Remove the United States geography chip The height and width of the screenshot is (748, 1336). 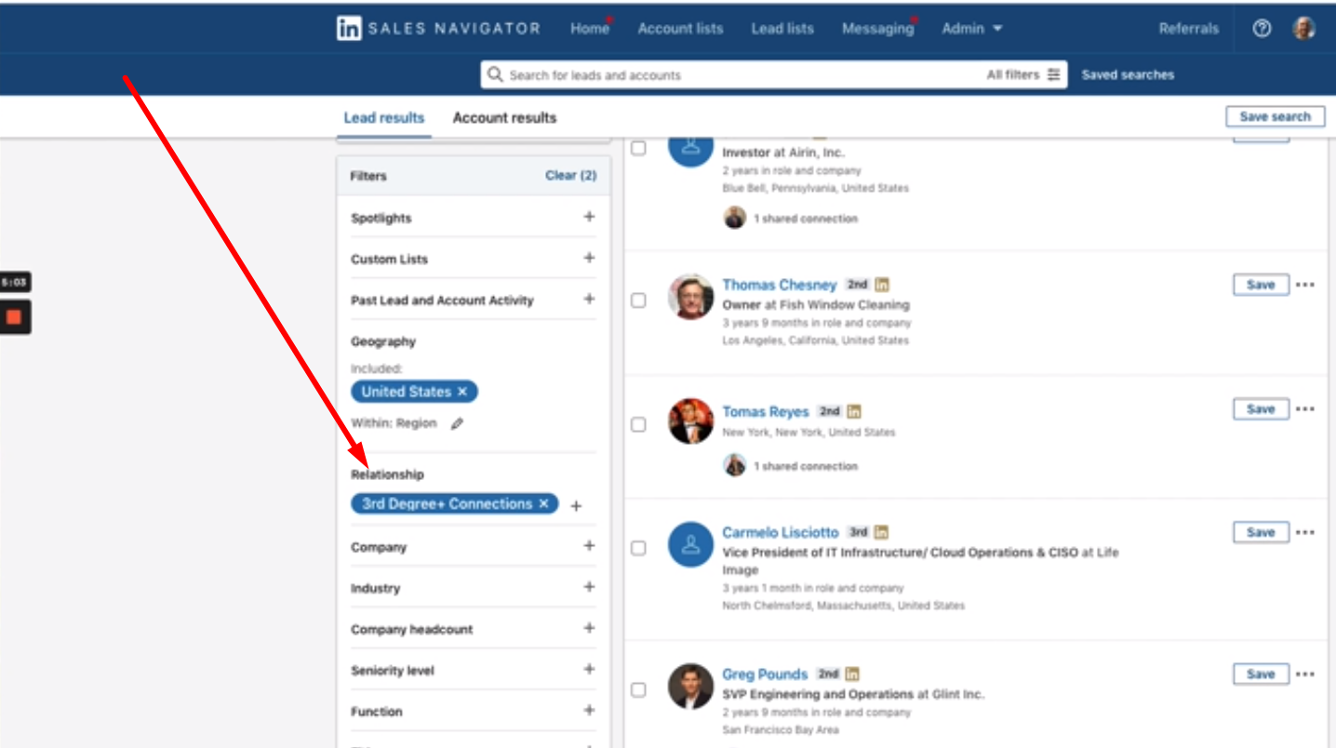coord(462,392)
